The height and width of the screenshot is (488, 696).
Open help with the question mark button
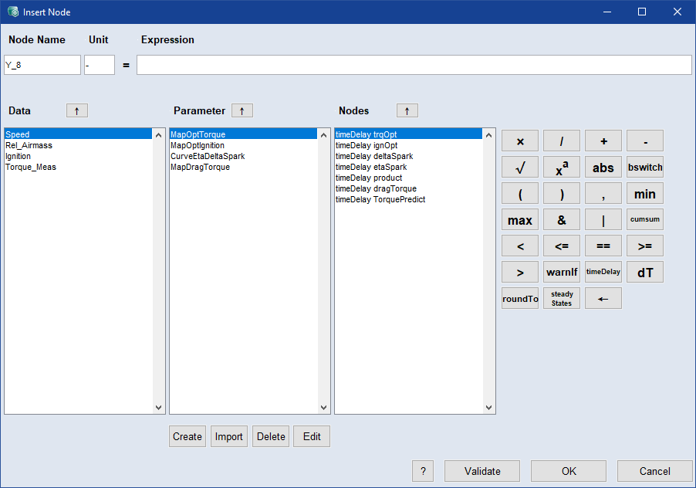click(423, 471)
